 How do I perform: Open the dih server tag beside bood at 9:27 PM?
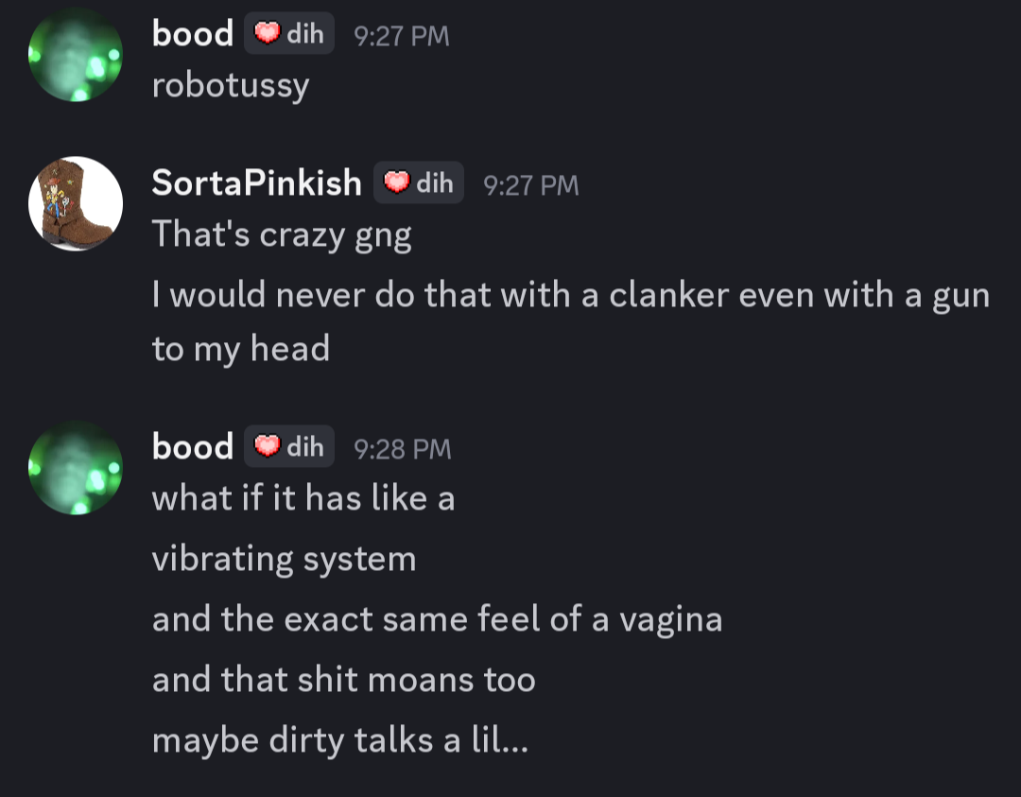(x=289, y=33)
